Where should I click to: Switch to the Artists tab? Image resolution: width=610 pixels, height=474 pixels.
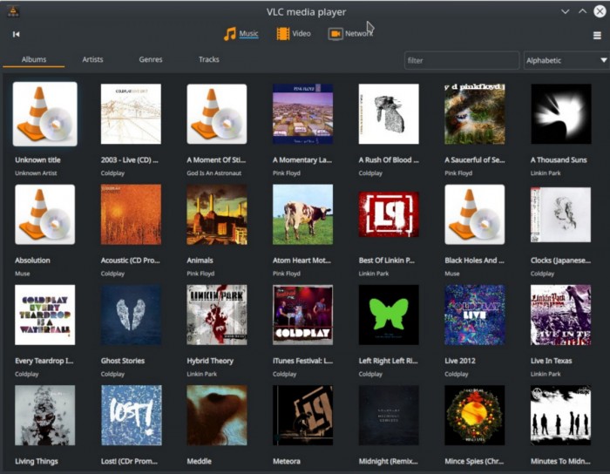click(92, 59)
